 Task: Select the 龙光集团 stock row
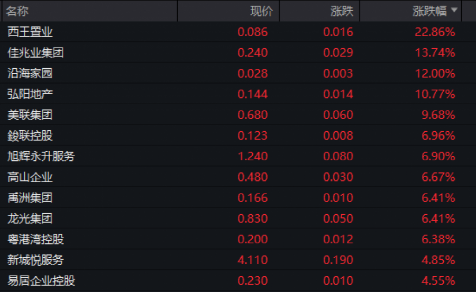click(238, 218)
